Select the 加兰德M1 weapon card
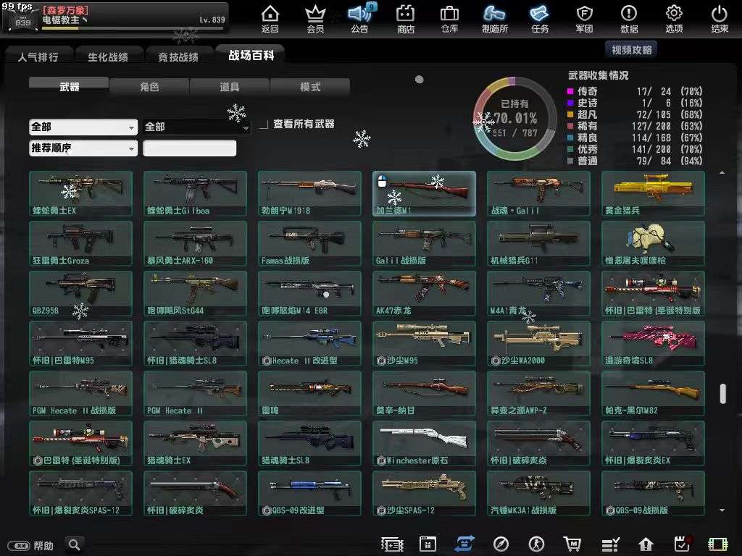The image size is (742, 556). pos(424,193)
